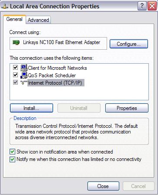158x195 pixels.
Task: Click the Install... button
Action: [31, 108]
